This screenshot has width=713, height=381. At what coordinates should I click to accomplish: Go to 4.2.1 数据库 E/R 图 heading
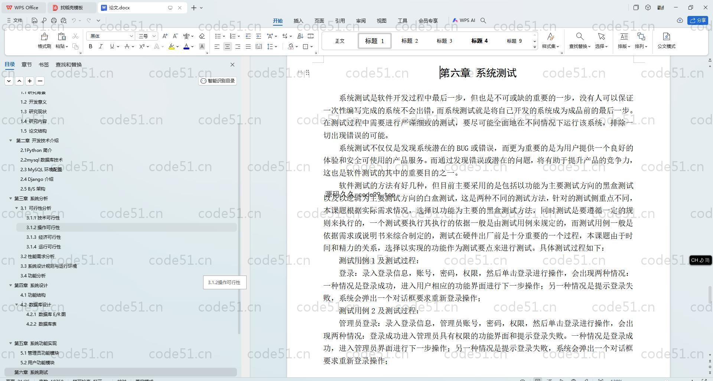coord(46,314)
